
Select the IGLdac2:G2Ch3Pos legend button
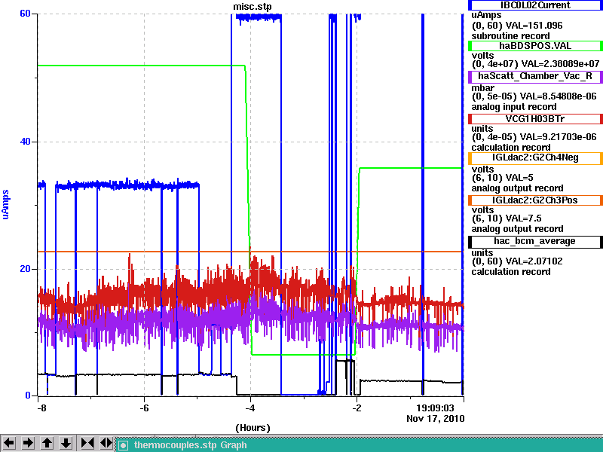pos(535,200)
